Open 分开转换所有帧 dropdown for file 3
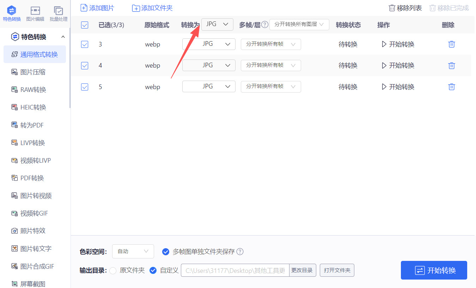Image resolution: width=476 pixels, height=288 pixels. pos(271,44)
